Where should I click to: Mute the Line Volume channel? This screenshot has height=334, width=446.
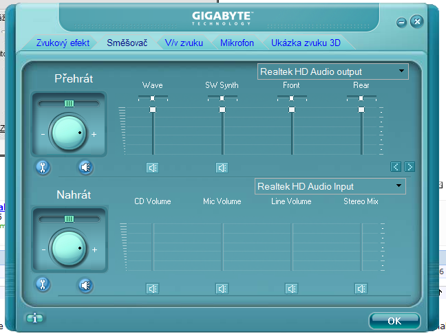(291, 289)
